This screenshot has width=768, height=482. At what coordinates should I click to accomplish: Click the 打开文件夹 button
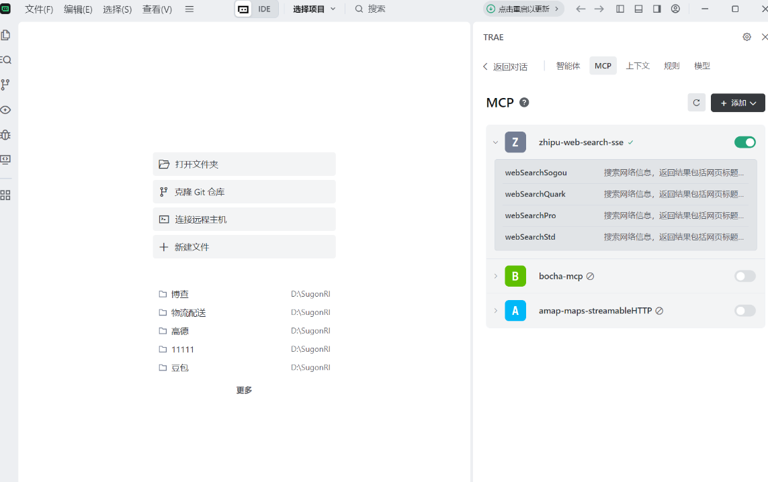point(244,164)
